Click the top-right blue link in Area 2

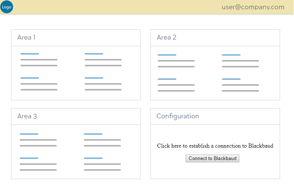coord(231,55)
